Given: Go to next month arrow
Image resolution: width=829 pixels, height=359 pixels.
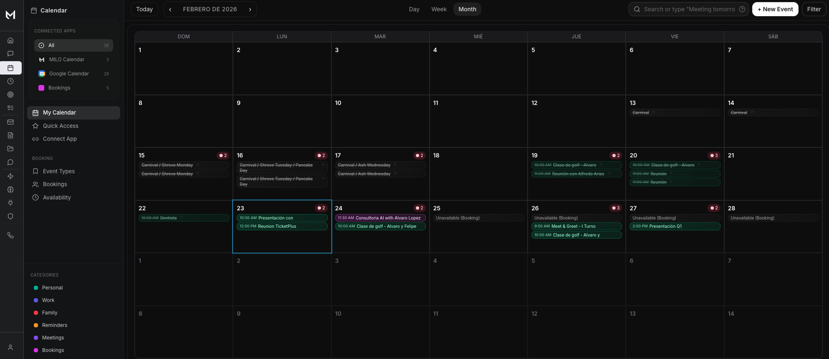Looking at the screenshot, I should 250,9.
